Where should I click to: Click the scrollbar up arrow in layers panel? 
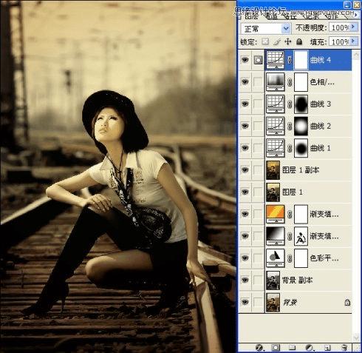356,55
